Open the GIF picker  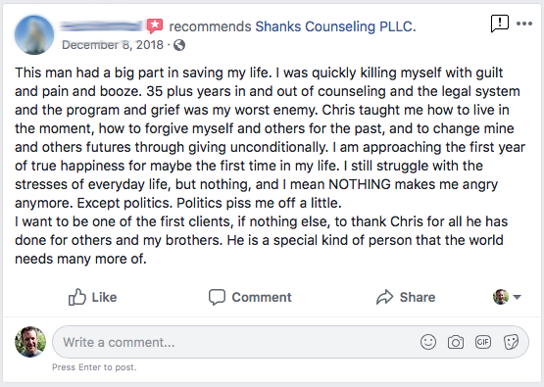(x=483, y=342)
